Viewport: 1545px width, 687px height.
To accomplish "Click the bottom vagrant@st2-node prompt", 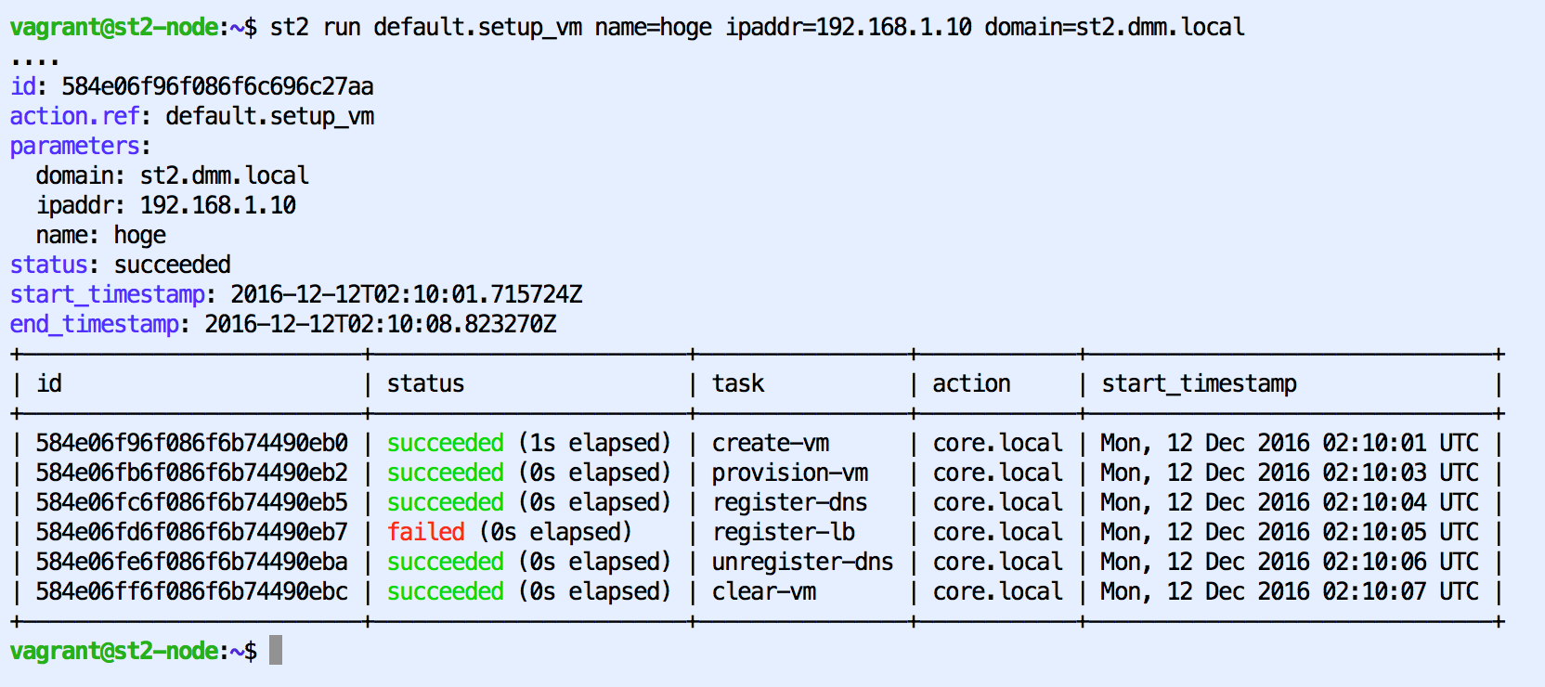I will point(134,651).
